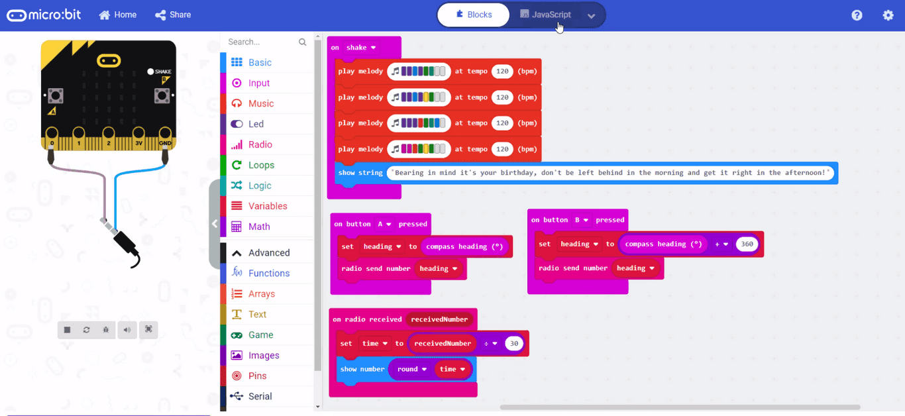Open the Logic blocks category
This screenshot has height=416, width=905.
tap(267, 185)
